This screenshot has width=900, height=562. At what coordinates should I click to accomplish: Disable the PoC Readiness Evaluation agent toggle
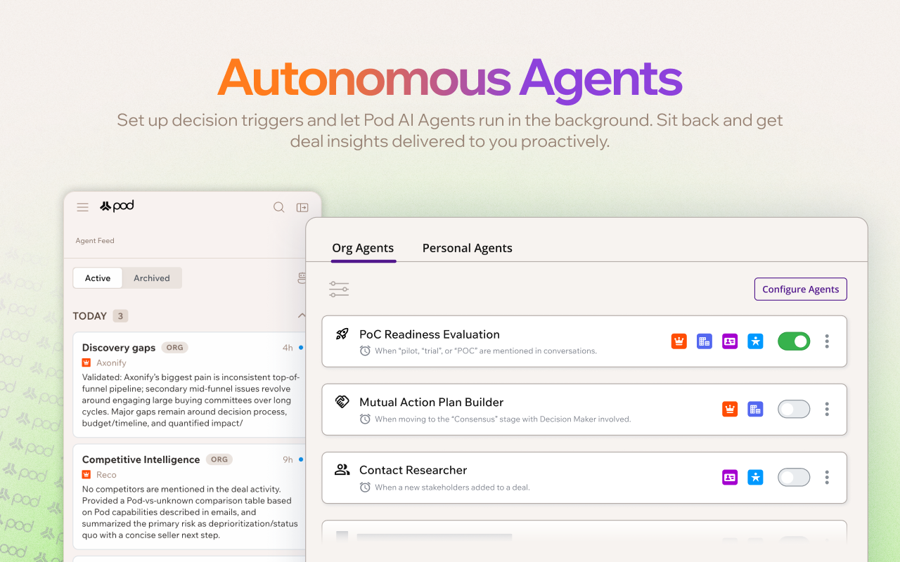click(794, 341)
